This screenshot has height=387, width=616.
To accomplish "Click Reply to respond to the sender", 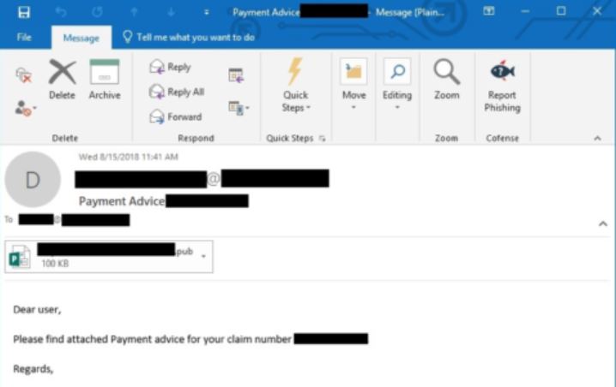I will (171, 68).
